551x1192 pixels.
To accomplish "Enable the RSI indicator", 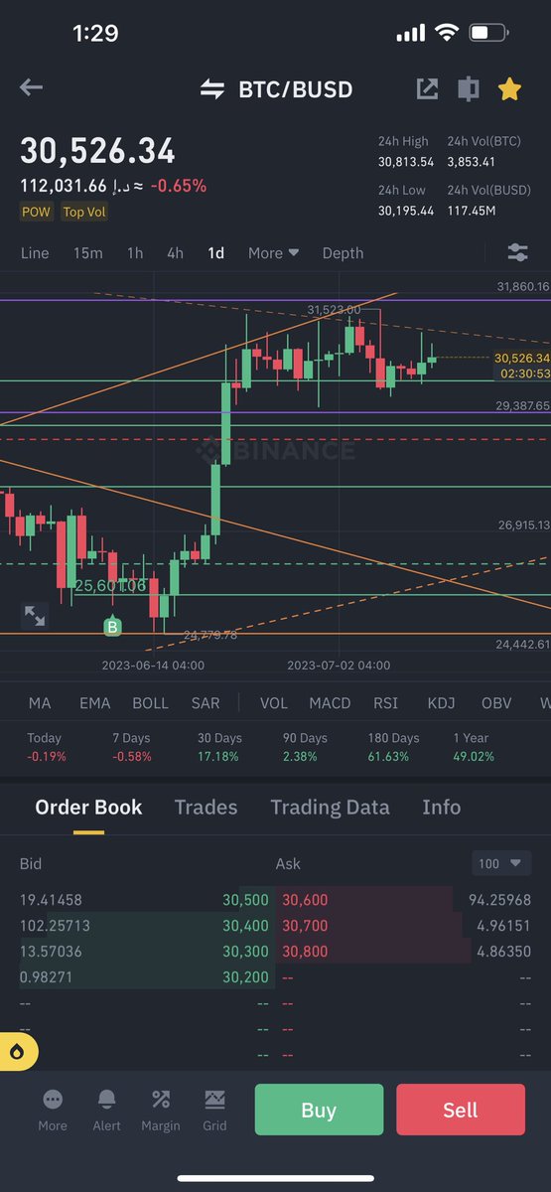I will click(385, 702).
